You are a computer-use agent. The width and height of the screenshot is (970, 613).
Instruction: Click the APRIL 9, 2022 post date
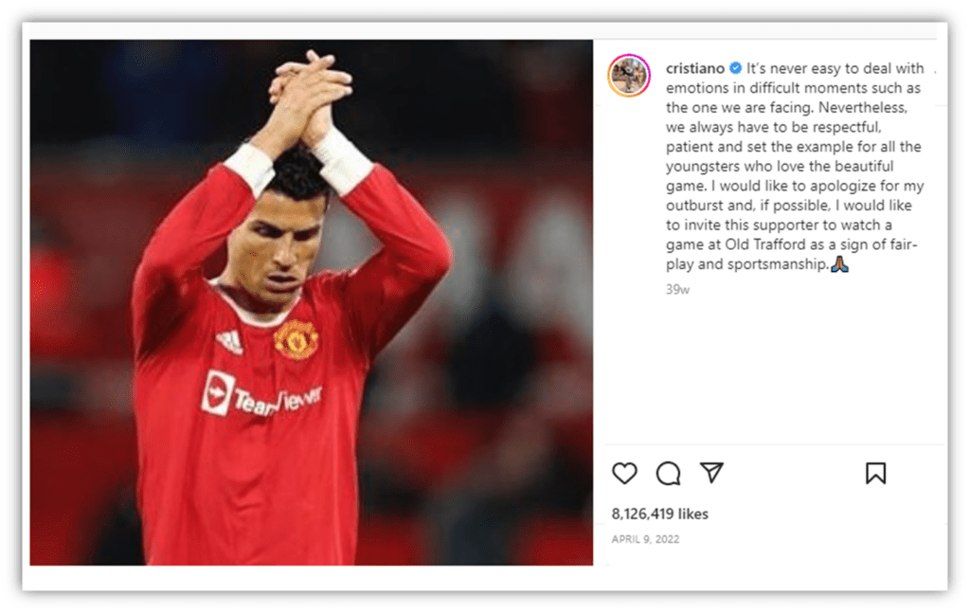pos(645,539)
